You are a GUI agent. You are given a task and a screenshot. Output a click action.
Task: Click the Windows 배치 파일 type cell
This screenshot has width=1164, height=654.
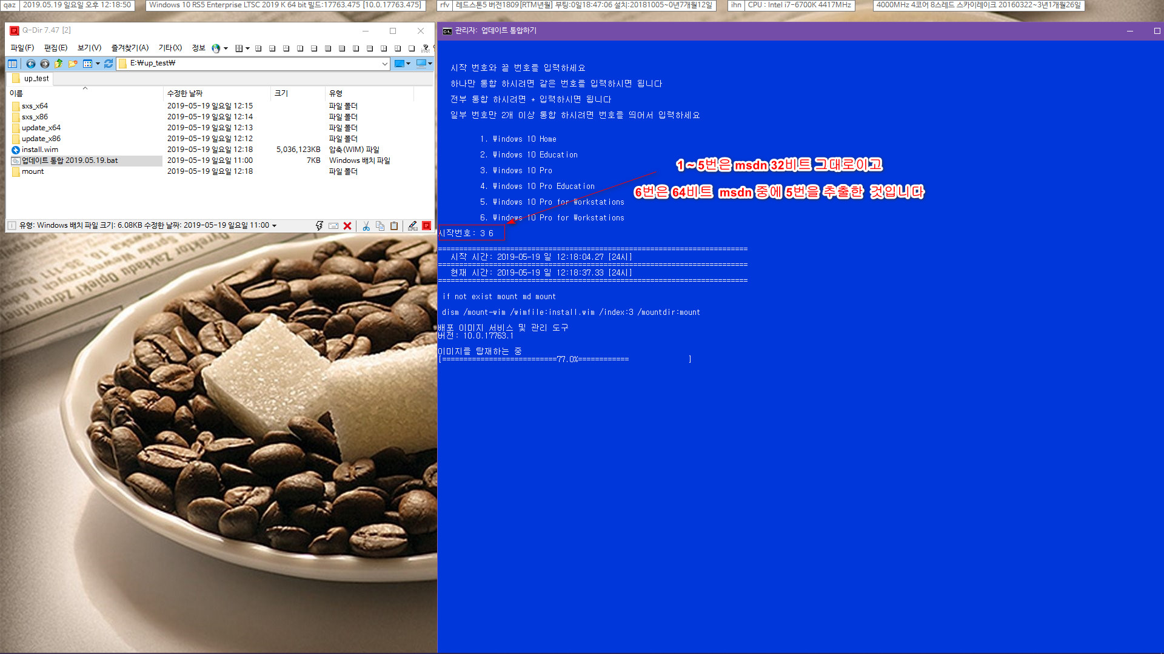tap(360, 160)
